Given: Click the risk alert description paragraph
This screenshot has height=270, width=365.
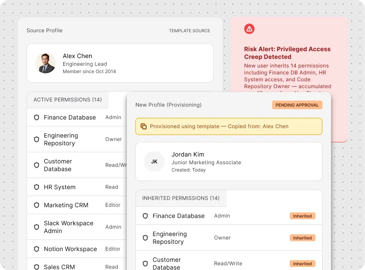Looking at the screenshot, I should pos(288,78).
